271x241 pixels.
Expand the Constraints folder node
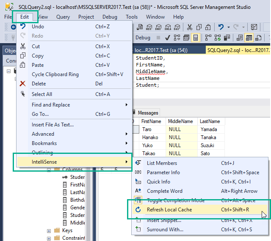pos(49,238)
